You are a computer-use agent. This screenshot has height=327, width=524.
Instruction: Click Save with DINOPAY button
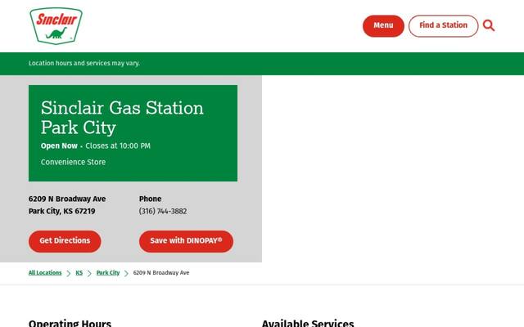[186, 241]
